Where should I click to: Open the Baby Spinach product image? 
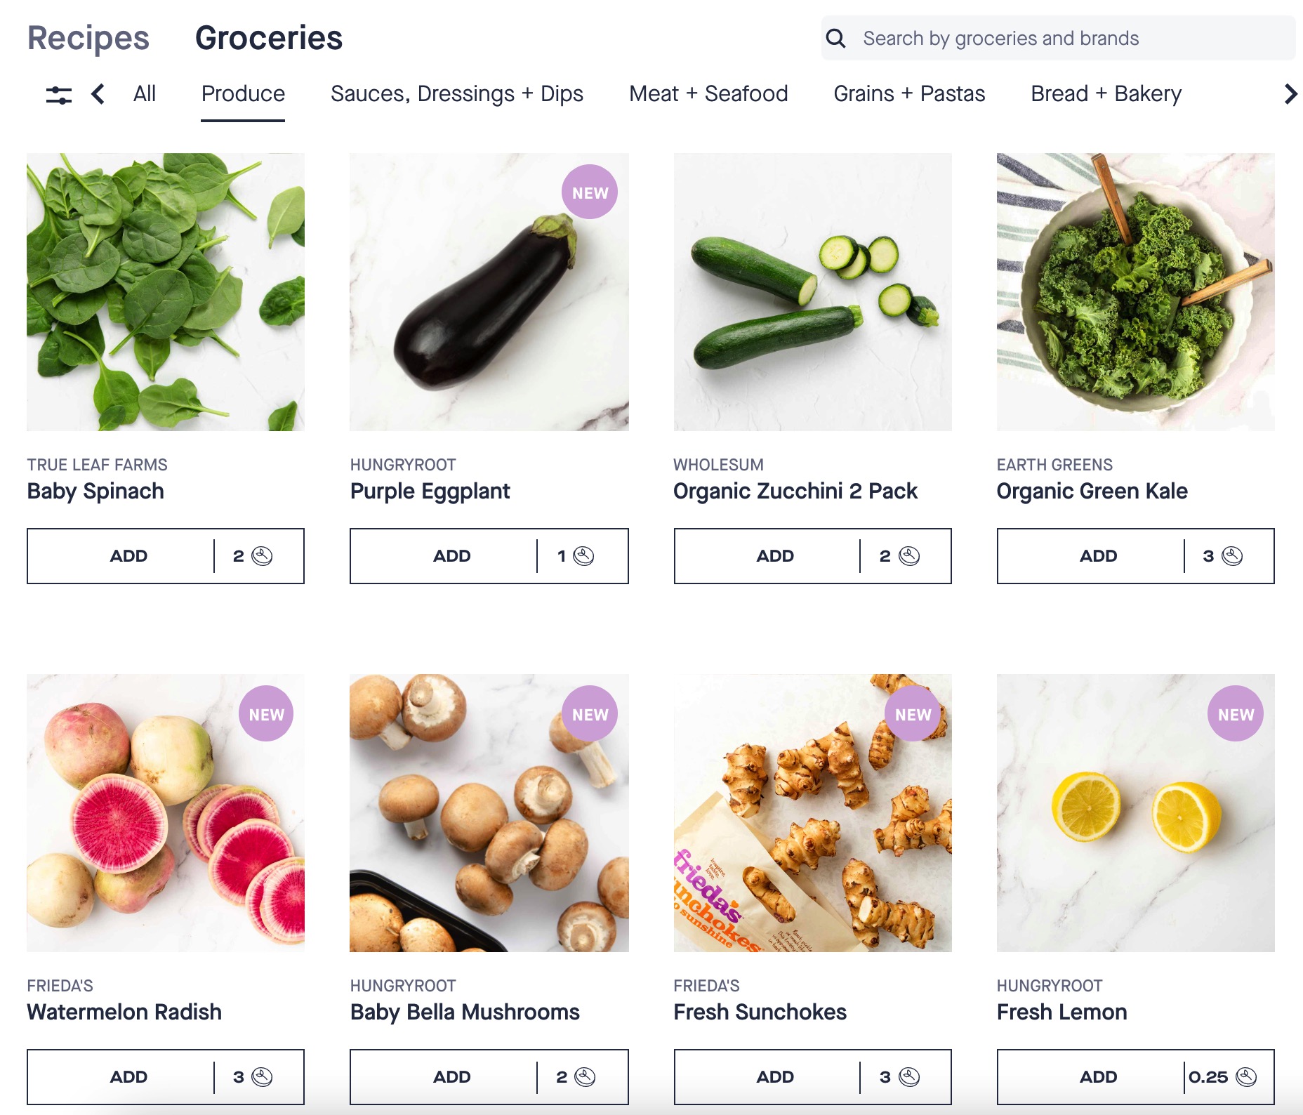coord(166,292)
